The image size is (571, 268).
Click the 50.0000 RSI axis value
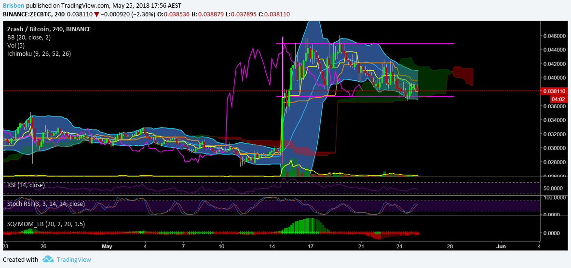pos(552,188)
